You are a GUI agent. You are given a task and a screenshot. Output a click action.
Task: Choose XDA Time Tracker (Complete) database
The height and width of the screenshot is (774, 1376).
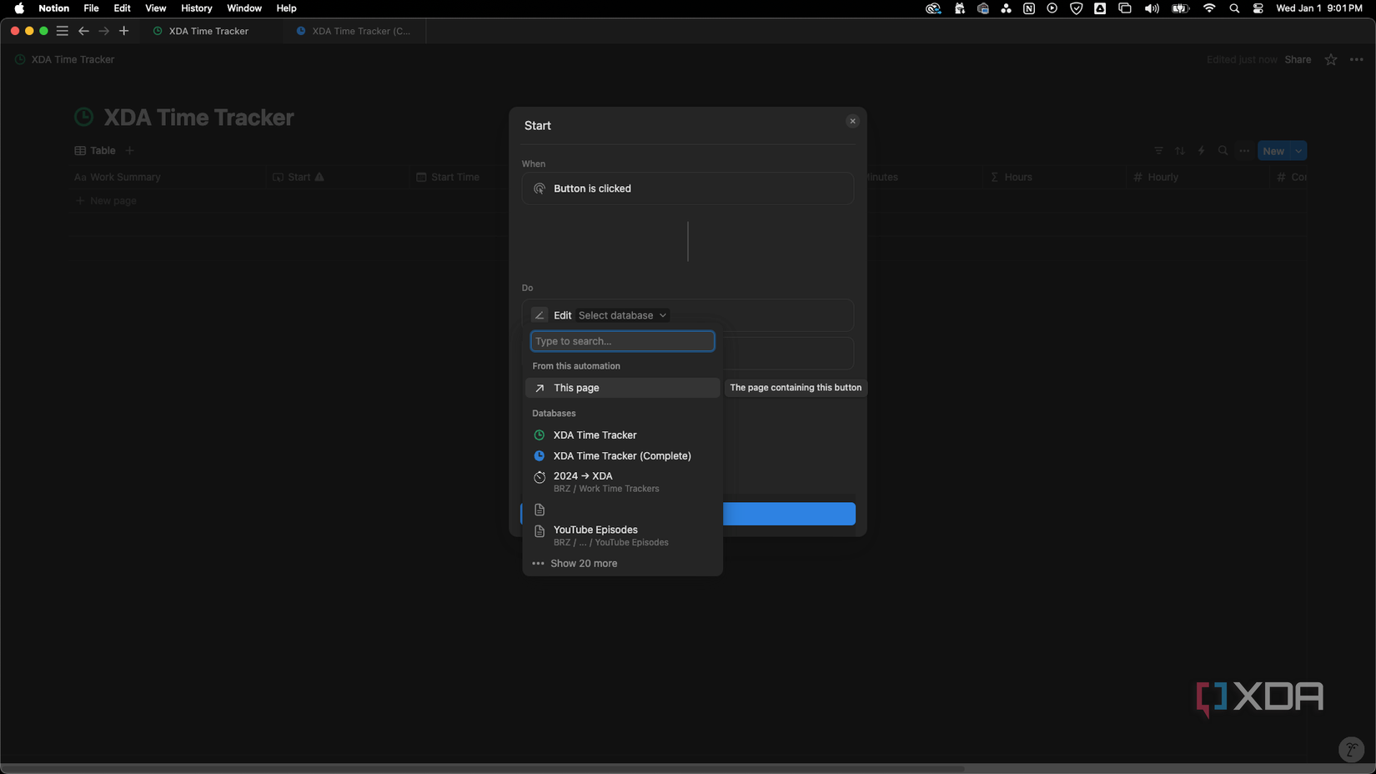(622, 456)
